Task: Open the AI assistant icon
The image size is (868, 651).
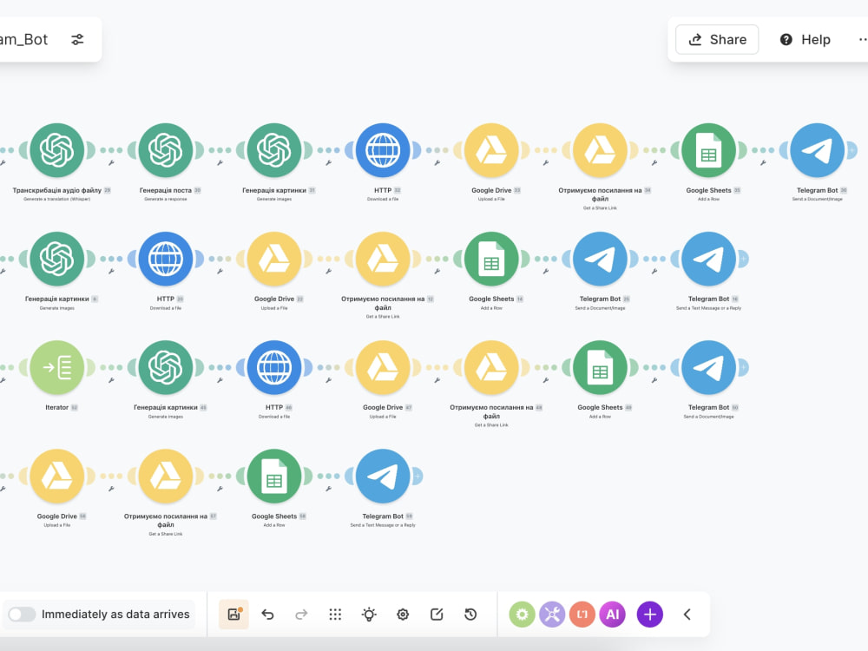Action: click(x=612, y=614)
